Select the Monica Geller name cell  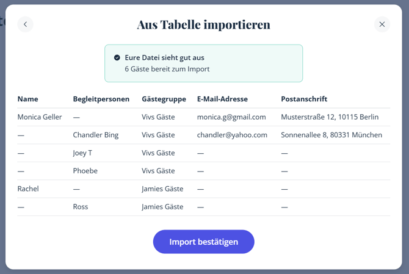click(x=40, y=117)
